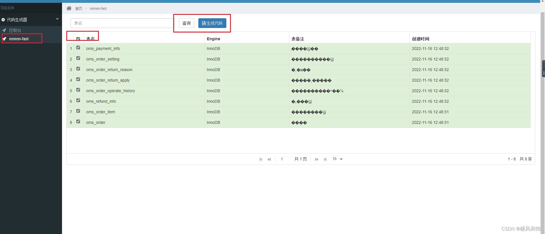Screen dimensions: 545x234
Task: Sort by the Engine column header
Action: [213, 39]
